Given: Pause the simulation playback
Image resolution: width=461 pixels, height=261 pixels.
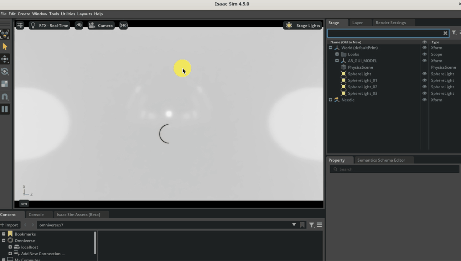Looking at the screenshot, I should (5, 109).
